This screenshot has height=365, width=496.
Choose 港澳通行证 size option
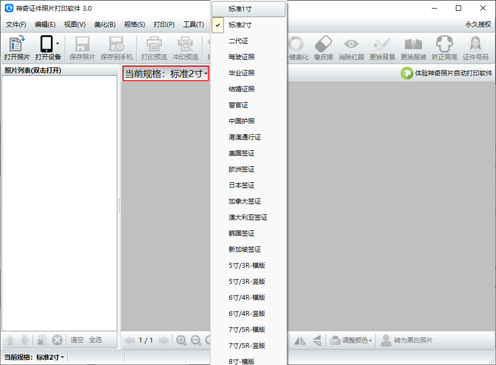[x=249, y=137]
